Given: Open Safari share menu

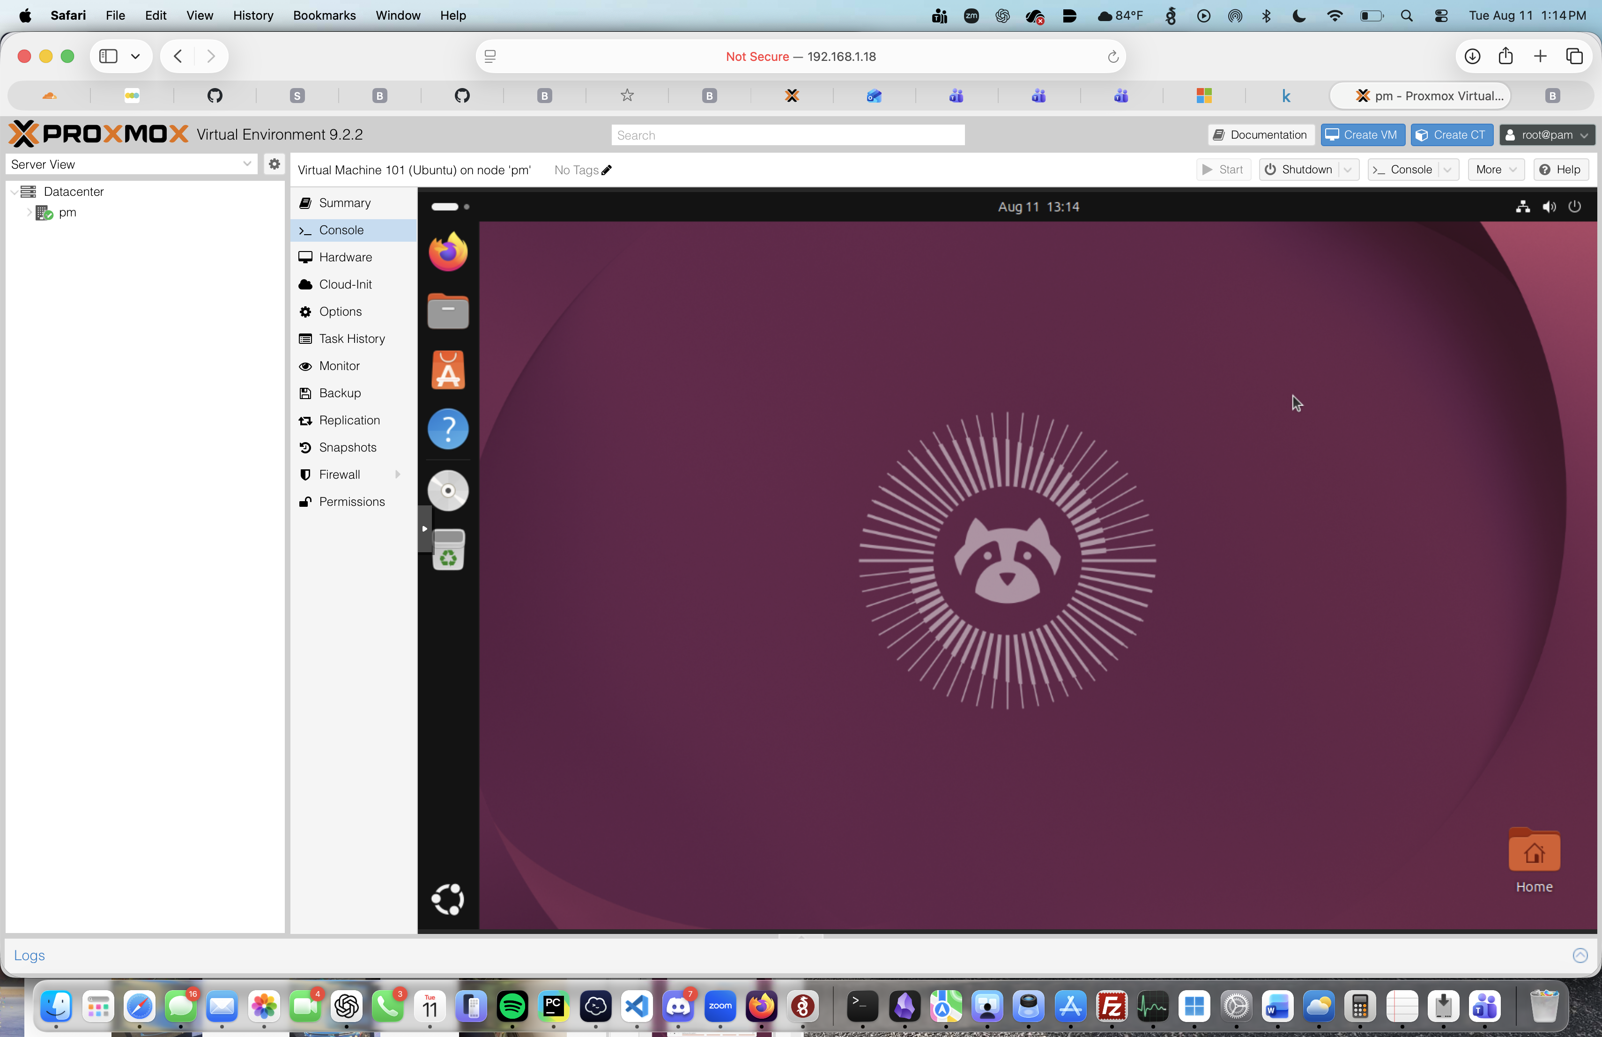Looking at the screenshot, I should pyautogui.click(x=1506, y=57).
